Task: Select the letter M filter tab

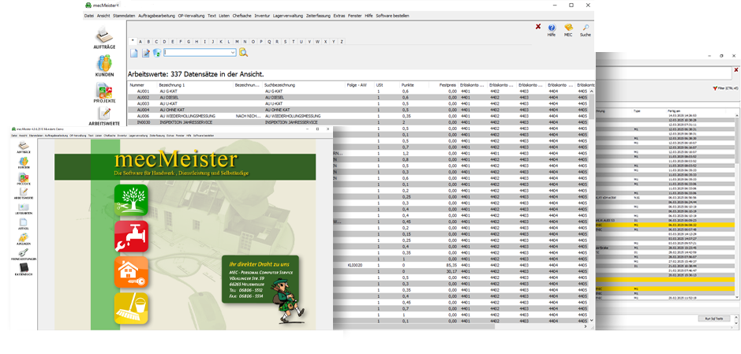Action: point(238,42)
